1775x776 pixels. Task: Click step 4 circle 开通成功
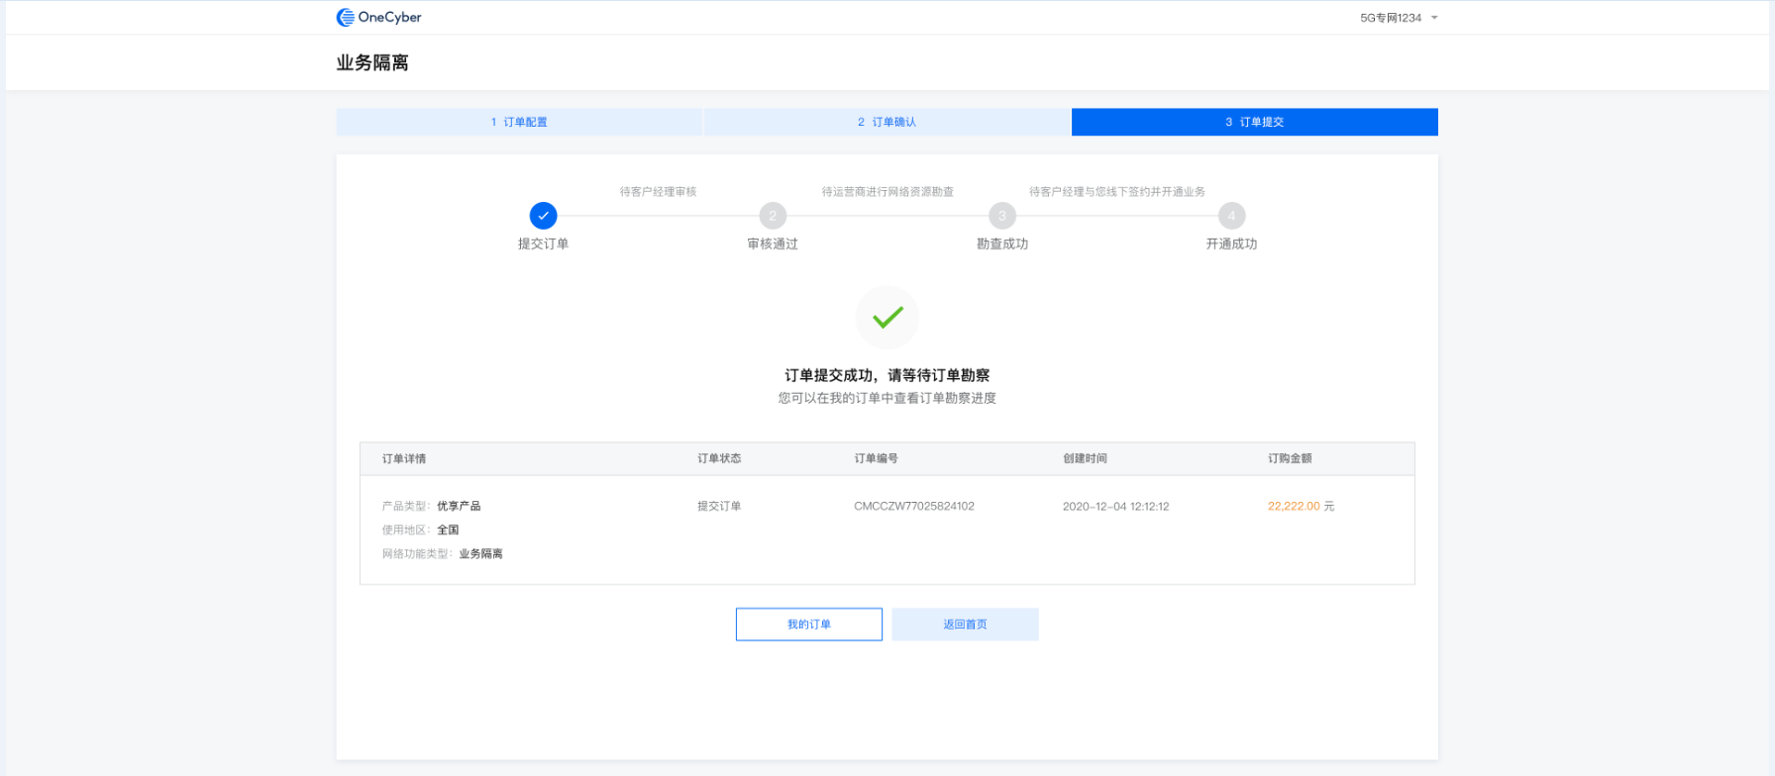click(x=1231, y=216)
